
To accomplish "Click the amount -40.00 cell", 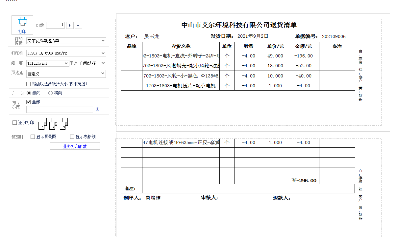I will tap(304, 76).
